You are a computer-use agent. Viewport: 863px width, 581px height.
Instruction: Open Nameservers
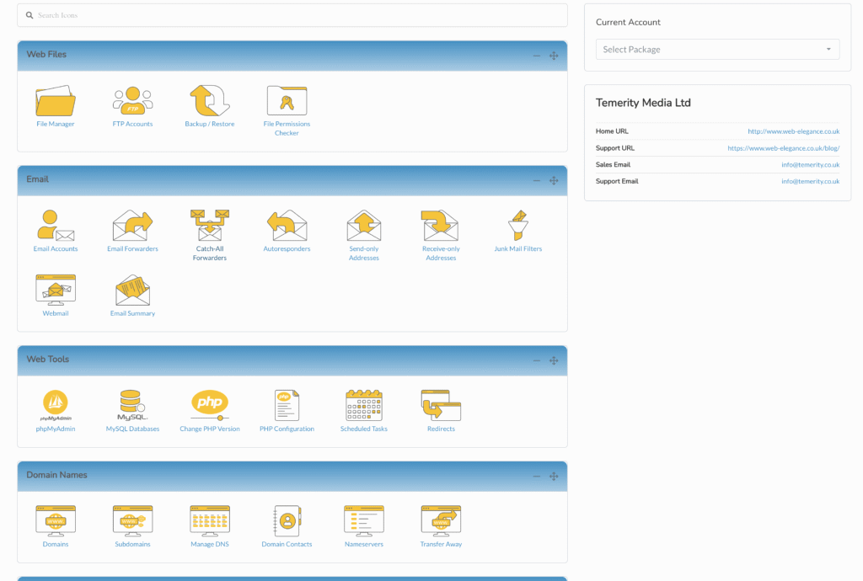click(364, 526)
